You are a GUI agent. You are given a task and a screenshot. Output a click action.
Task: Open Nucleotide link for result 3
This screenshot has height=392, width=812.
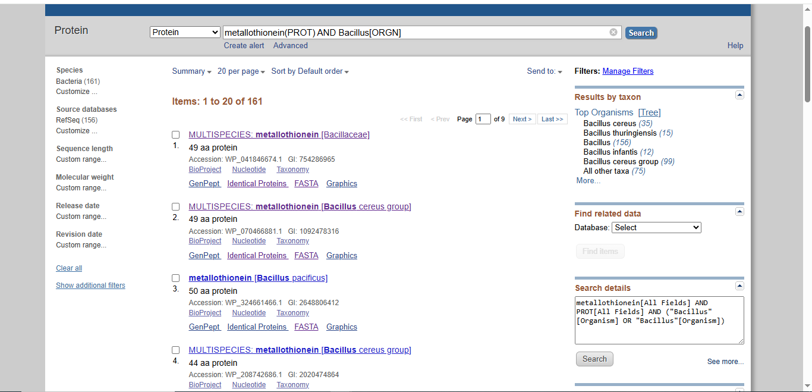click(249, 313)
